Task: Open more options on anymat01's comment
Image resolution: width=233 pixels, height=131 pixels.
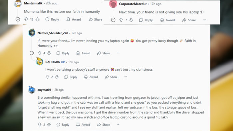Action: [118, 125]
